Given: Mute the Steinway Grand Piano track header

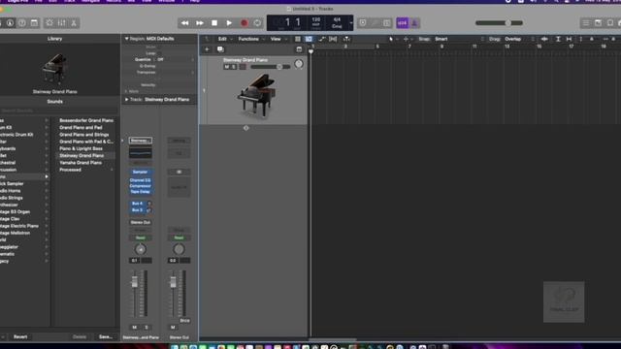Looking at the screenshot, I should tap(226, 67).
